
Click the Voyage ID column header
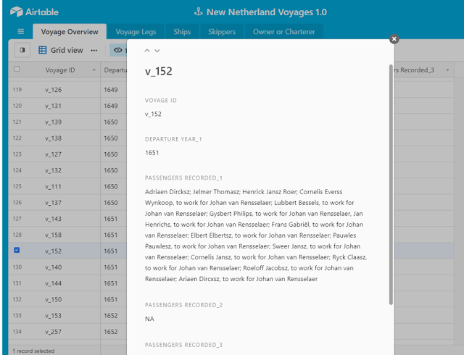(x=60, y=70)
